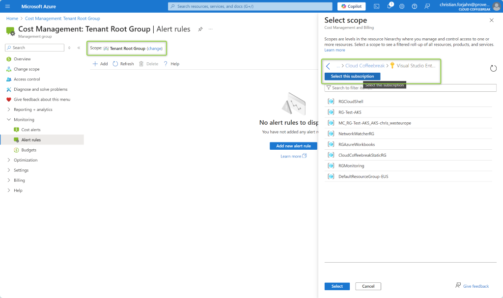Open Budgets in sidebar menu
The height and width of the screenshot is (298, 503).
tap(28, 150)
